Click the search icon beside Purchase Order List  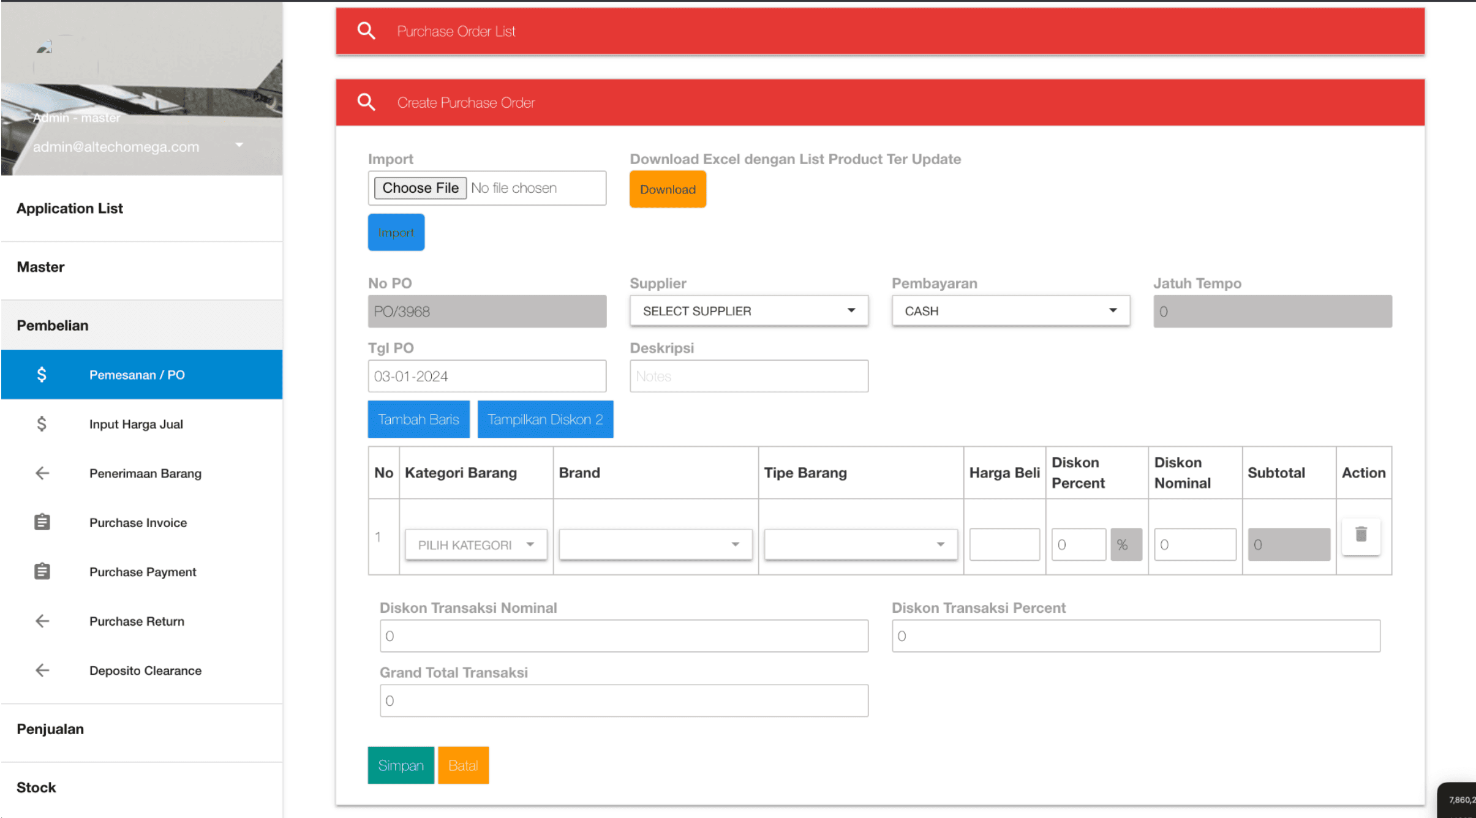point(366,31)
